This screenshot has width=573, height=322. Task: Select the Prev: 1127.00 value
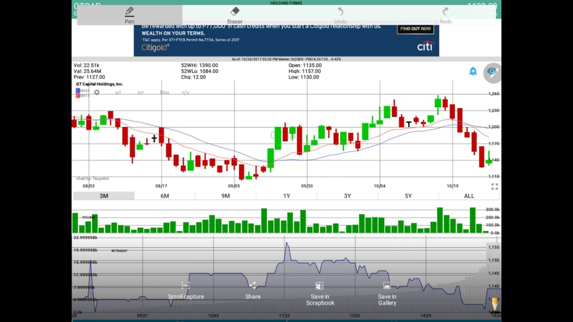(x=89, y=77)
